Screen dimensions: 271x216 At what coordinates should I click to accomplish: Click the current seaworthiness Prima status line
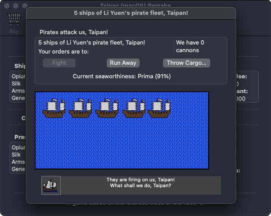coord(122,76)
